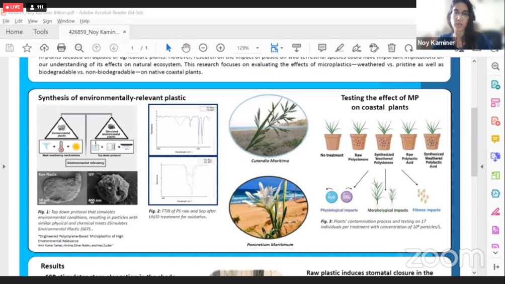The image size is (505, 284).
Task: Switch to the Tools tab
Action: click(41, 32)
